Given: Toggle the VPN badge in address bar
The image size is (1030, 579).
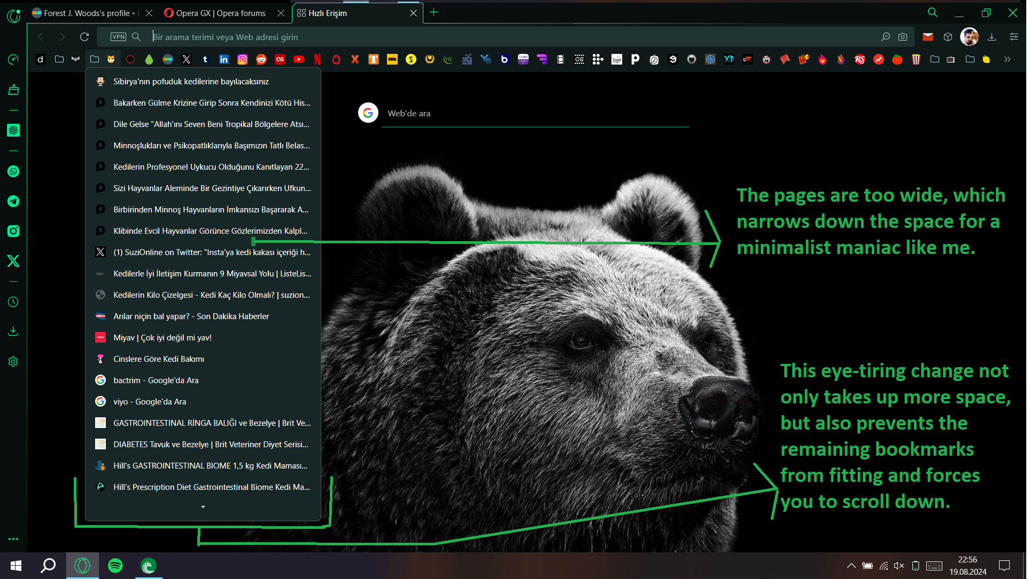Looking at the screenshot, I should (118, 37).
